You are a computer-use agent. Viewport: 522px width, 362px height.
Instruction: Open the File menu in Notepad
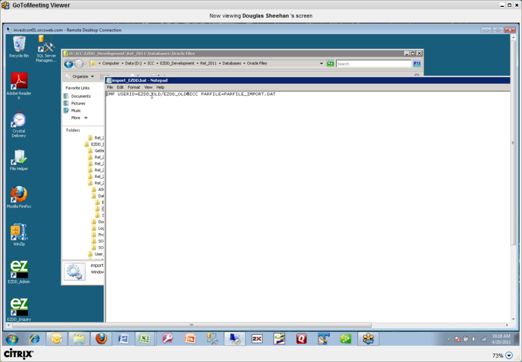(110, 87)
